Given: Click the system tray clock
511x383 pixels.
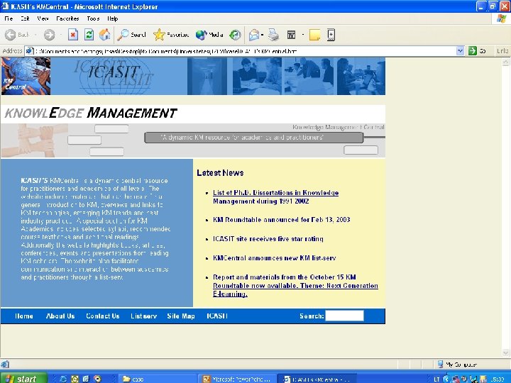Looking at the screenshot, I should click(498, 379).
